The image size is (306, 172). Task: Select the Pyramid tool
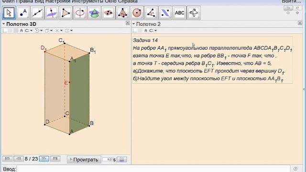122,13
